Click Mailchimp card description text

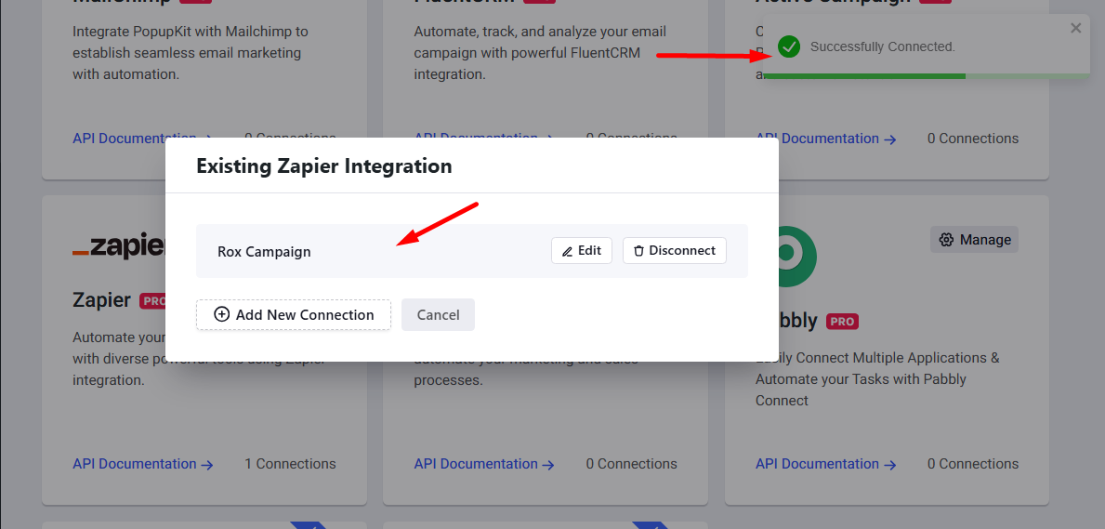pyautogui.click(x=191, y=53)
